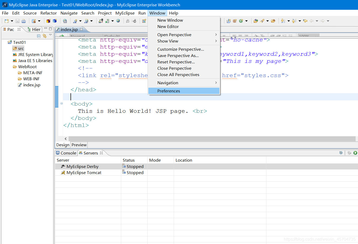Open the dropdown next to the server run icon
This screenshot has height=244, width=358.
(x=112, y=21)
